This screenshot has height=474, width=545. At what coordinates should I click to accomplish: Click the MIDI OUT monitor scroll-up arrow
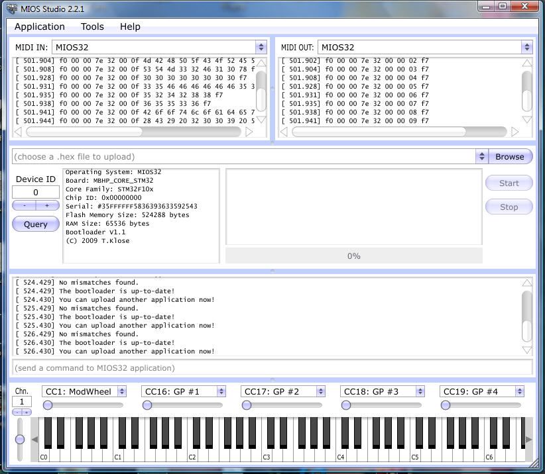pos(527,63)
